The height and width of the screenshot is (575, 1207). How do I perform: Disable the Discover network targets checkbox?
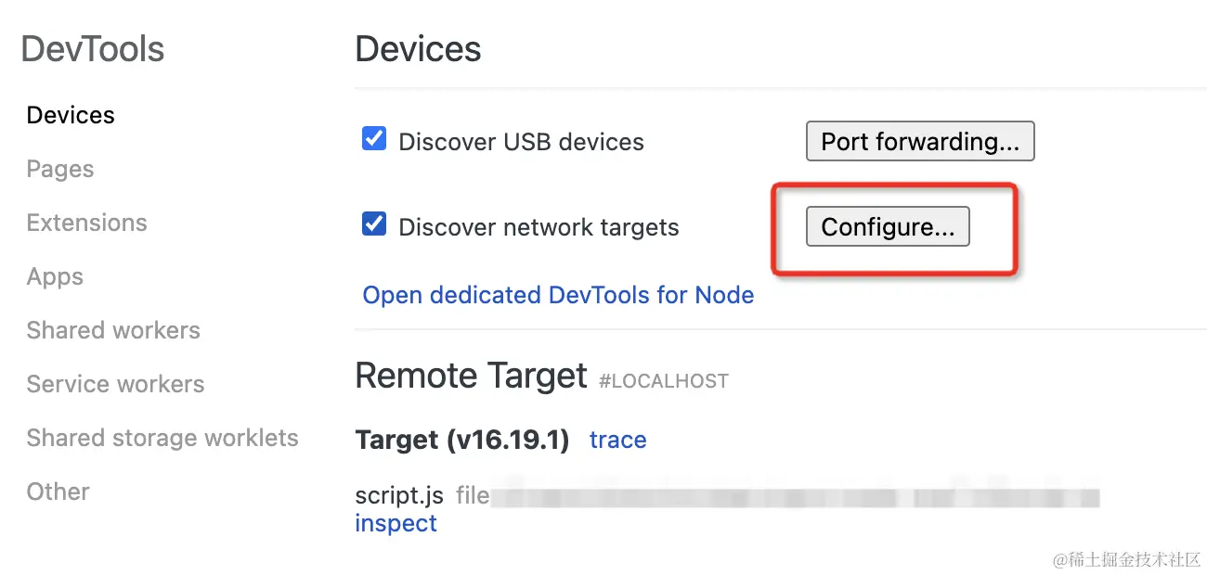pyautogui.click(x=374, y=224)
